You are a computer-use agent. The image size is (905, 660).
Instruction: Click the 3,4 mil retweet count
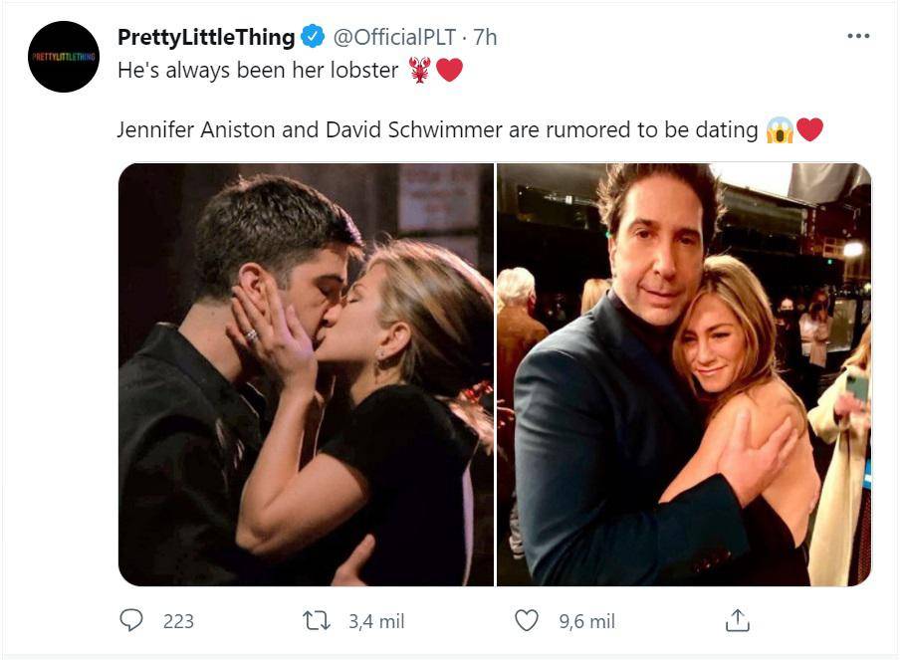click(374, 621)
